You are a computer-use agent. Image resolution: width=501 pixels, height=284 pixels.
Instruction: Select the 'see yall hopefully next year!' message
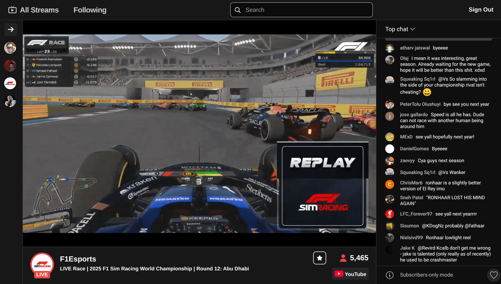[x=445, y=137]
